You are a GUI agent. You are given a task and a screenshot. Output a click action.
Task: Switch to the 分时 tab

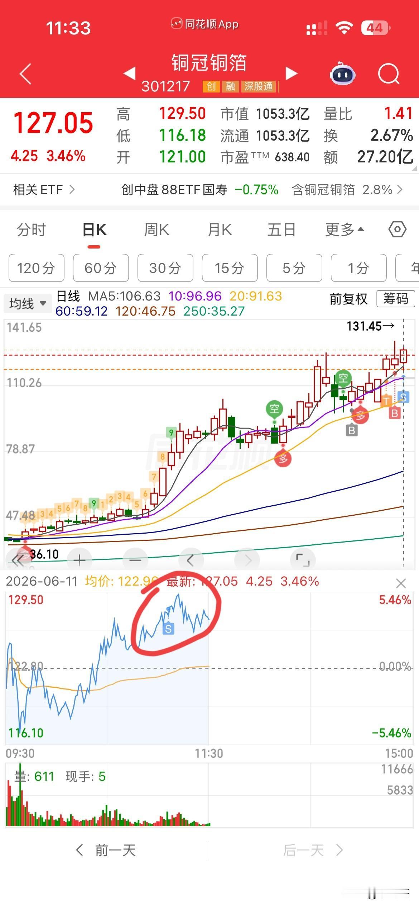tap(31, 230)
